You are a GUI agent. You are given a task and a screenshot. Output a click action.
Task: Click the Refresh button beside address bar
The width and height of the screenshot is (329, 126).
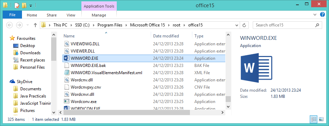point(244,25)
